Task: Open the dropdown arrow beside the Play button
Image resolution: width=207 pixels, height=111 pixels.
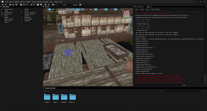Action: pos(34,5)
